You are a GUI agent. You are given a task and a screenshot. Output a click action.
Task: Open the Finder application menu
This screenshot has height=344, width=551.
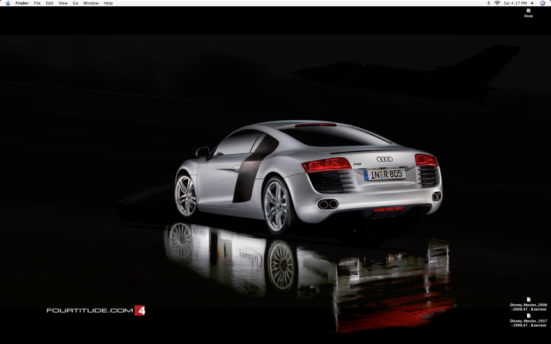(22, 3)
